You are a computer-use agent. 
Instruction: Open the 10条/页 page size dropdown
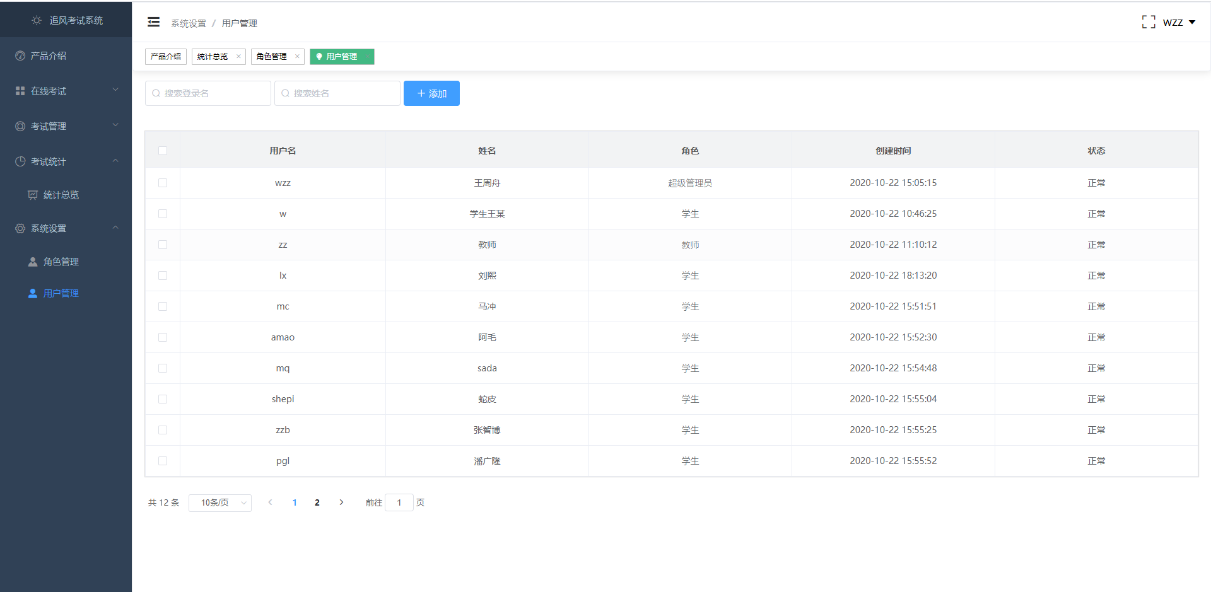(x=220, y=502)
